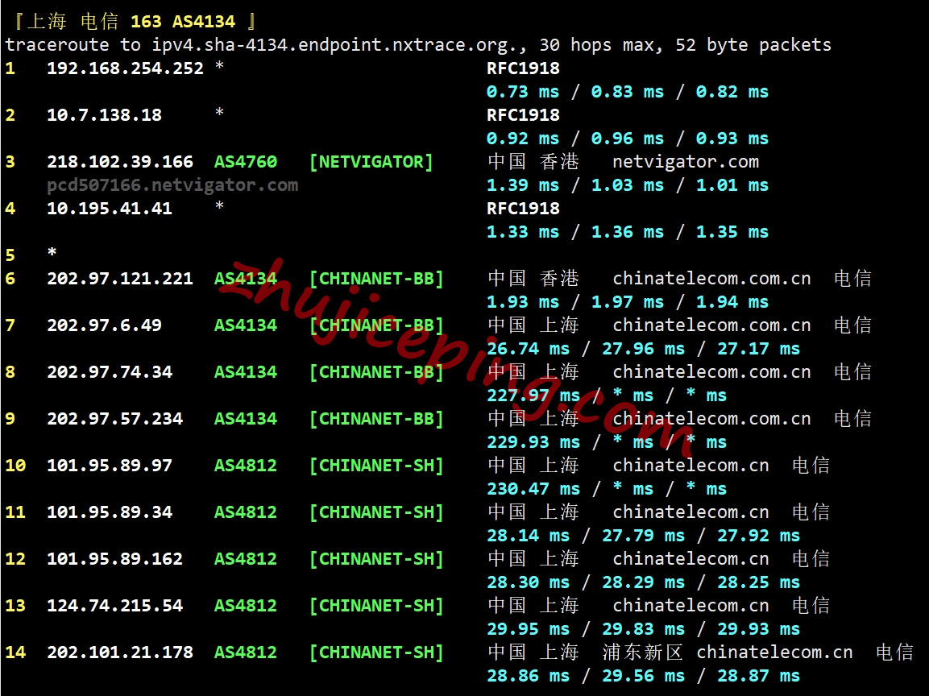The image size is (929, 696).
Task: Click [CHINANET-SH] label on hop 13 row
Action: pos(376,606)
